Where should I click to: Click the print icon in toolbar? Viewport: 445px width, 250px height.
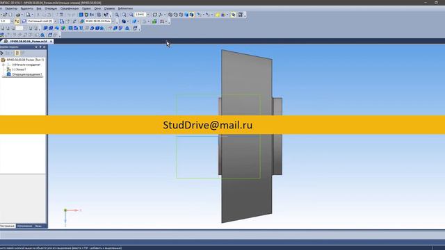coord(18,15)
